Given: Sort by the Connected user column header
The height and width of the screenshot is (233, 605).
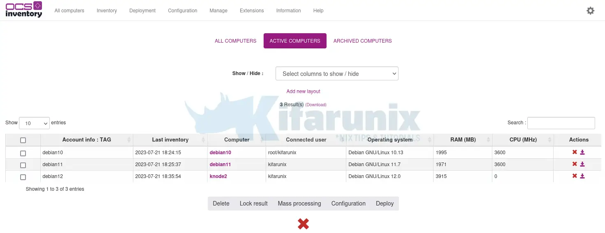Looking at the screenshot, I should click(306, 140).
